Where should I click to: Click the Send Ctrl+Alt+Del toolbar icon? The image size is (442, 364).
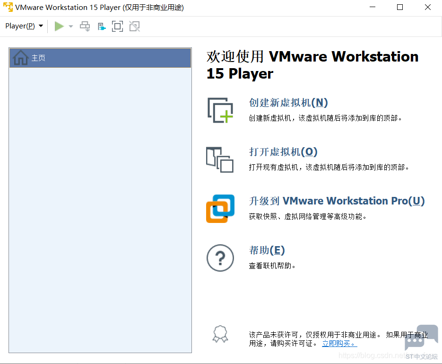pyautogui.click(x=85, y=26)
